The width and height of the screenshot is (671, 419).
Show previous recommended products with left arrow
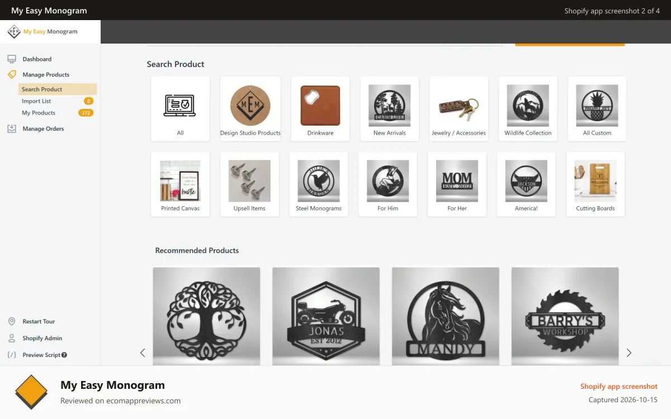143,353
